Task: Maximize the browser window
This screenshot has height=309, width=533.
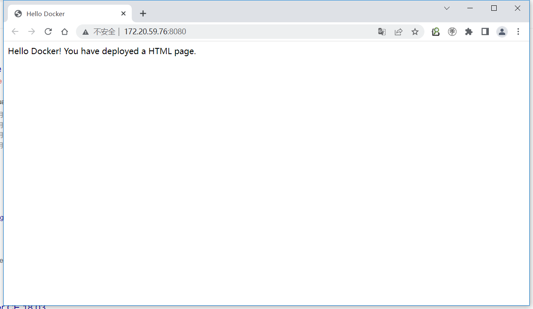Action: 494,8
